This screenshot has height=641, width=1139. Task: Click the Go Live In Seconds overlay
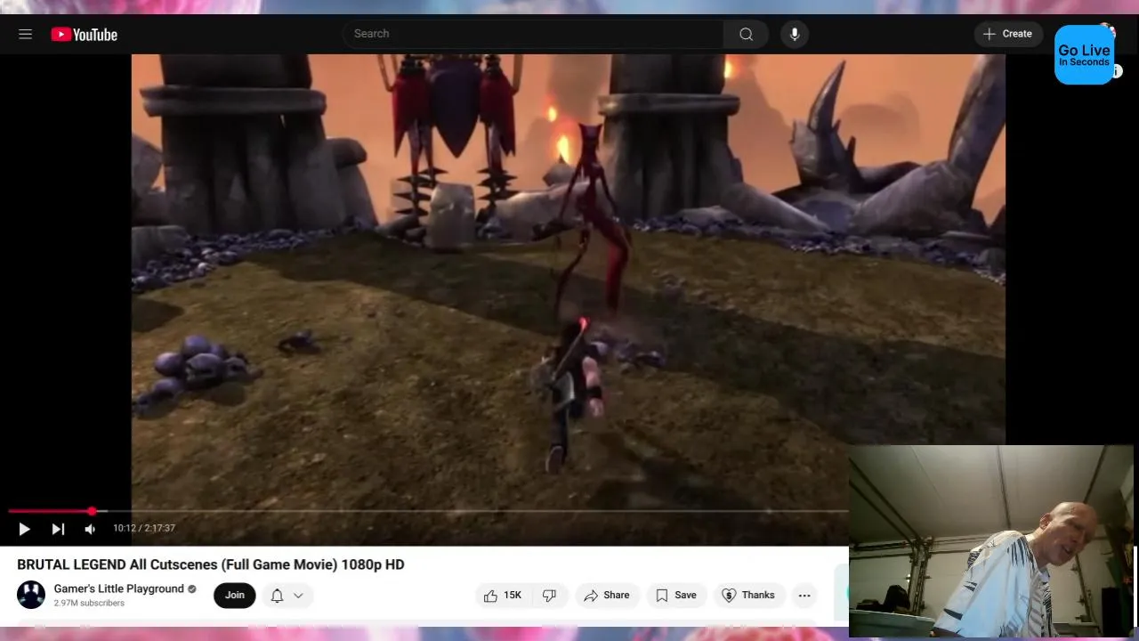click(x=1084, y=55)
